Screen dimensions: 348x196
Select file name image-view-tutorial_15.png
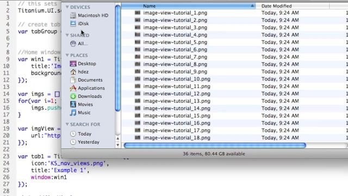click(x=177, y=116)
